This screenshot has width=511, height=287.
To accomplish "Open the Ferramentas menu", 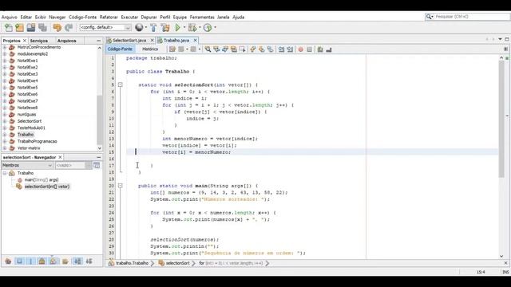I will click(x=202, y=18).
